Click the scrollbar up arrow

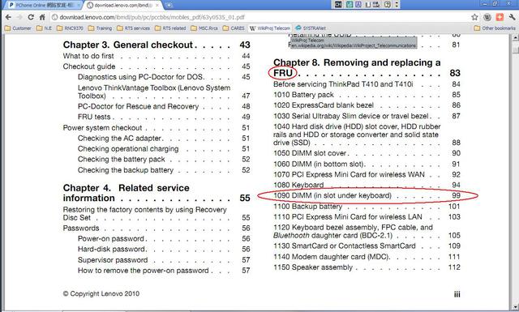(x=516, y=38)
